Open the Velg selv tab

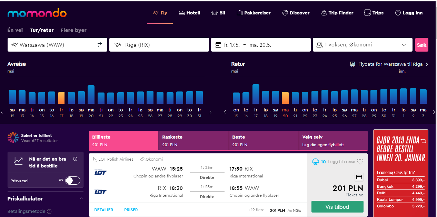point(333,140)
